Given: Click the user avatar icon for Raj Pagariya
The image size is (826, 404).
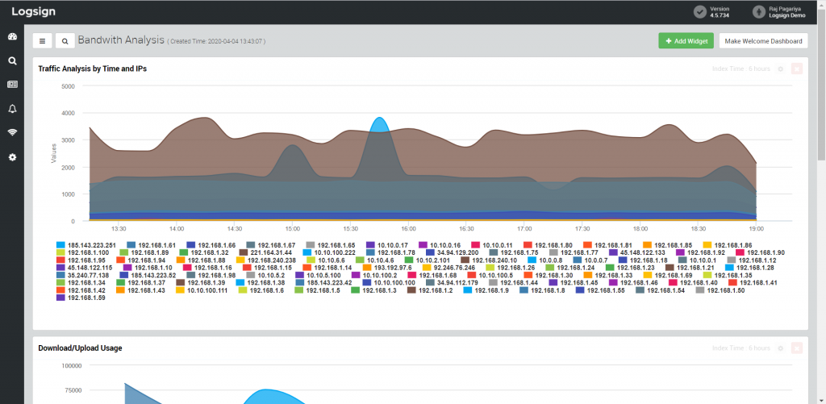Looking at the screenshot, I should coord(758,11).
